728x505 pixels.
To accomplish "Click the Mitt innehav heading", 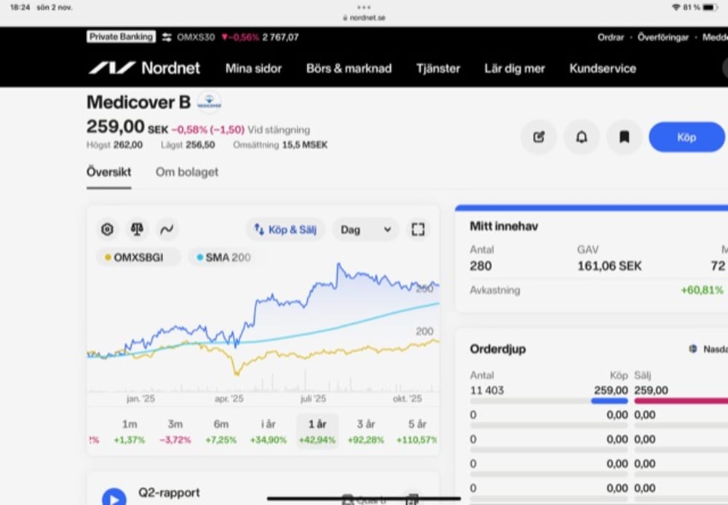I will [x=504, y=226].
